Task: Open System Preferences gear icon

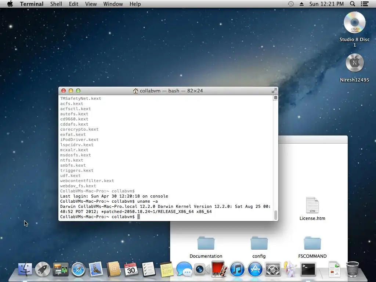Action: click(273, 269)
